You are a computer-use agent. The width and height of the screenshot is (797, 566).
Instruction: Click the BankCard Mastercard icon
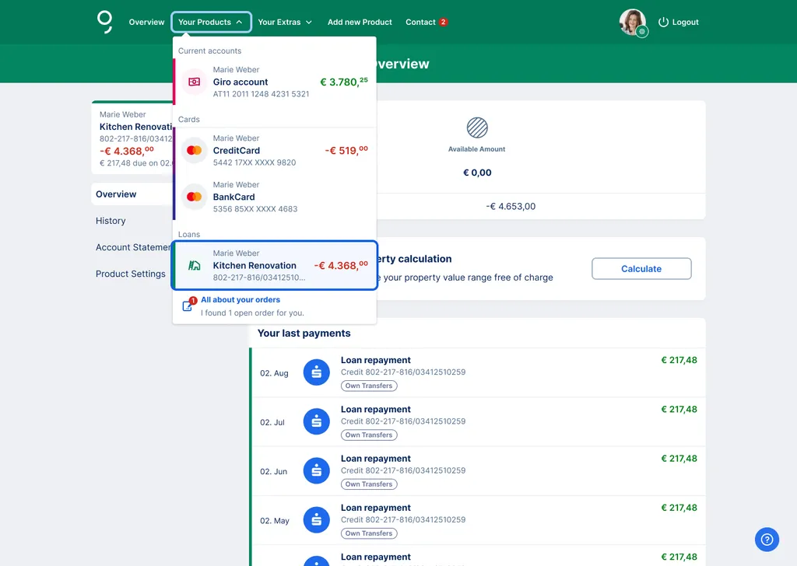(193, 197)
